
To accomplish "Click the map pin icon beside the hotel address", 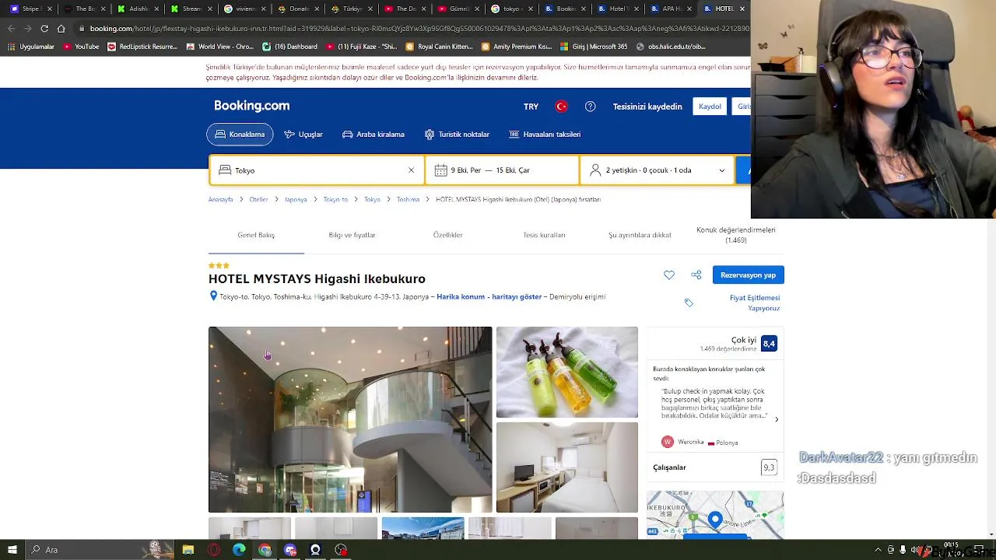I will [213, 296].
